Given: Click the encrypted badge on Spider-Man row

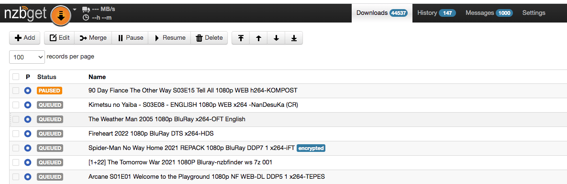Looking at the screenshot, I should (x=311, y=148).
